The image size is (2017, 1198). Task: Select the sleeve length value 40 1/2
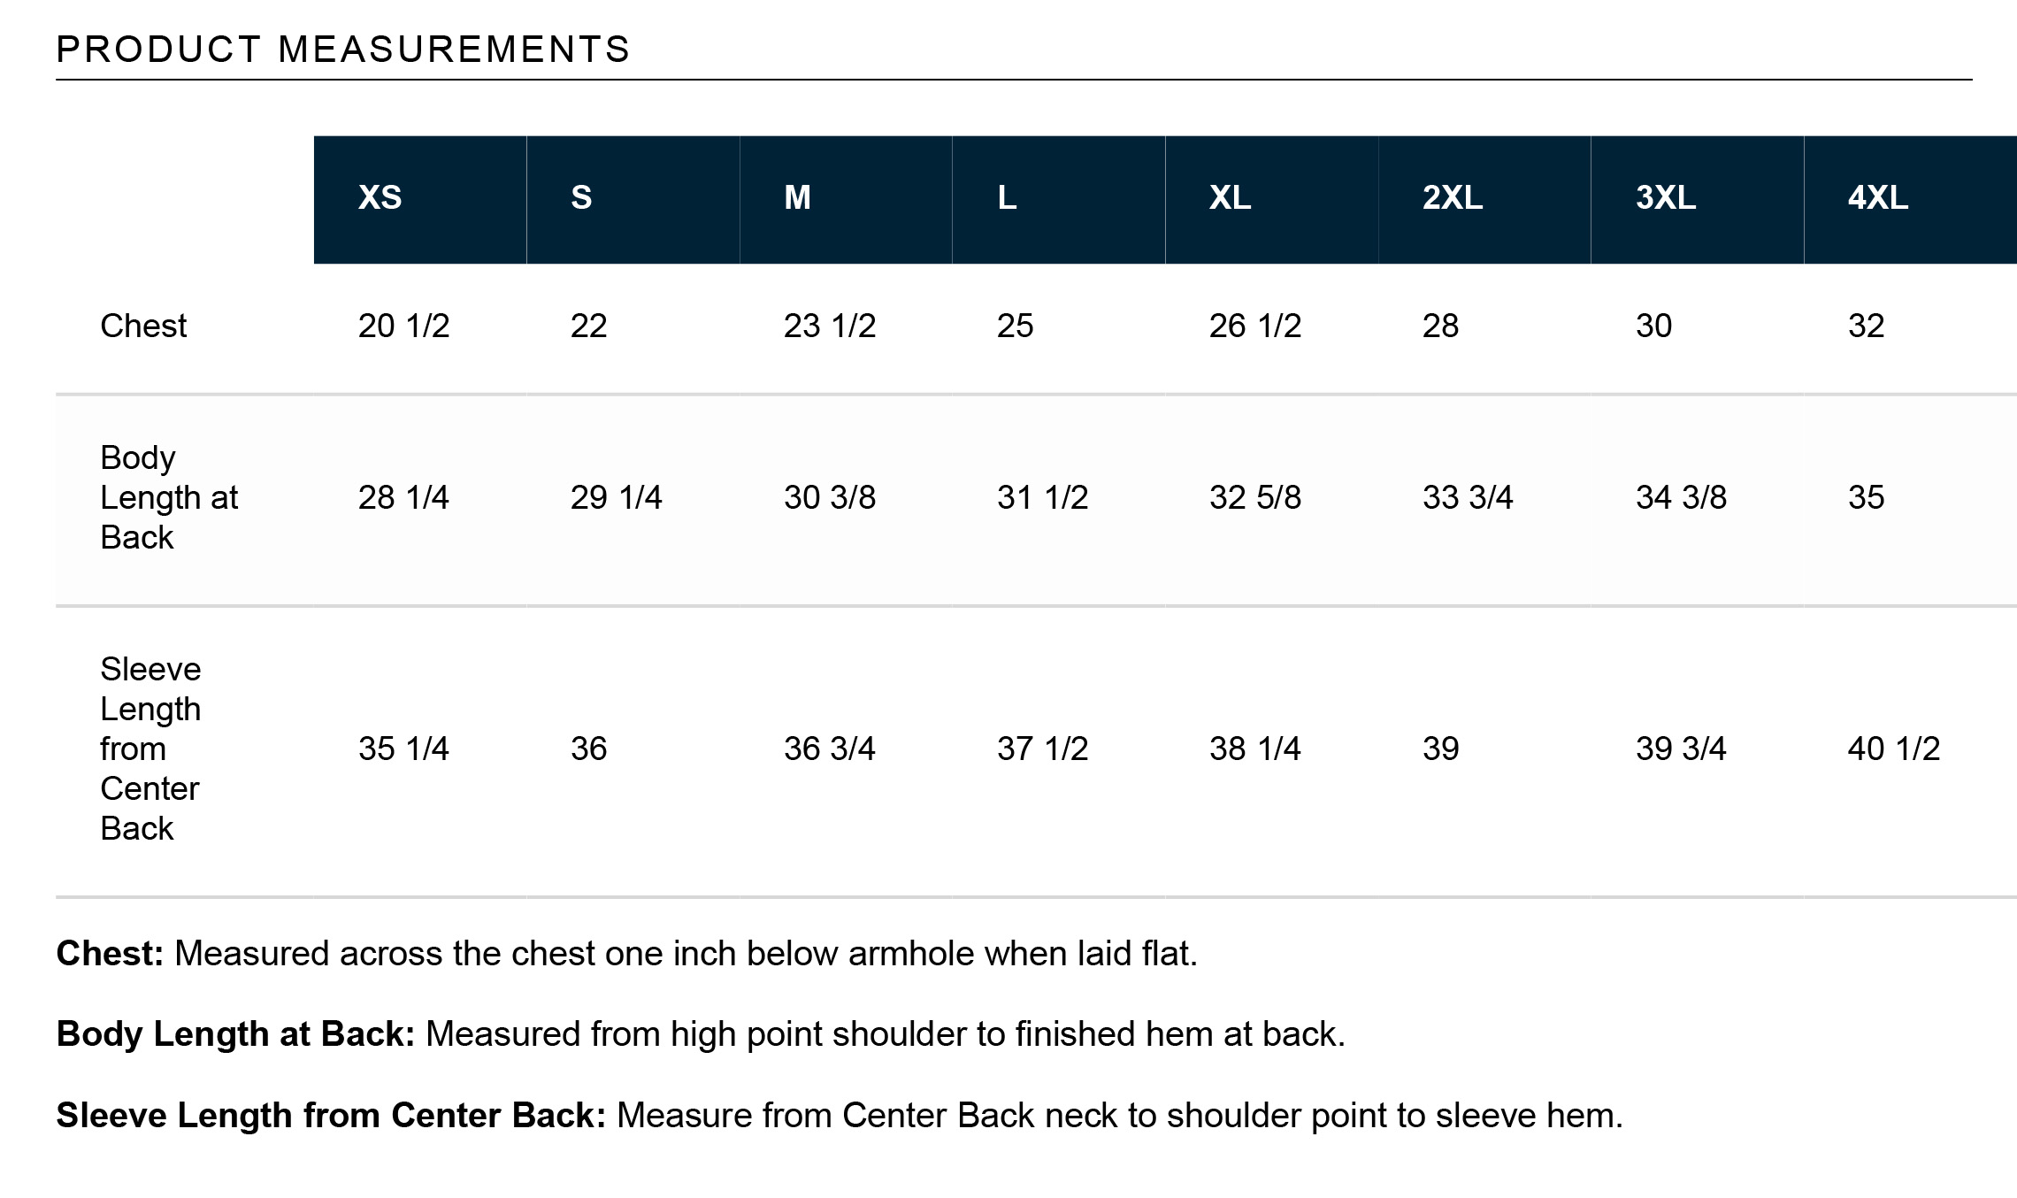pos(1893,749)
